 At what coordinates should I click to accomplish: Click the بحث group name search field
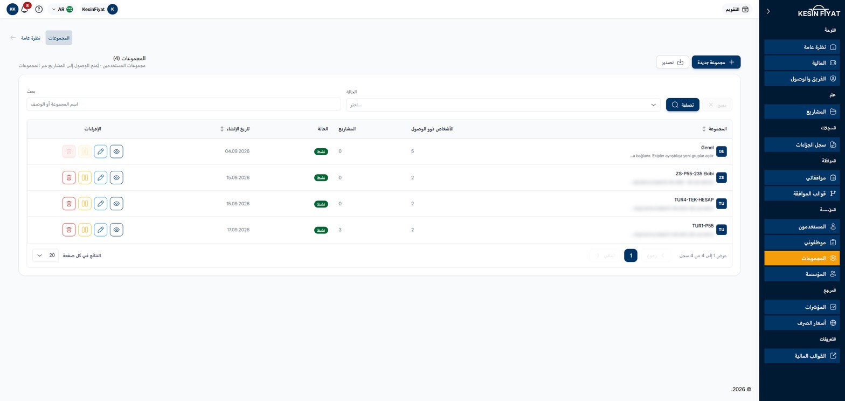tap(184, 105)
